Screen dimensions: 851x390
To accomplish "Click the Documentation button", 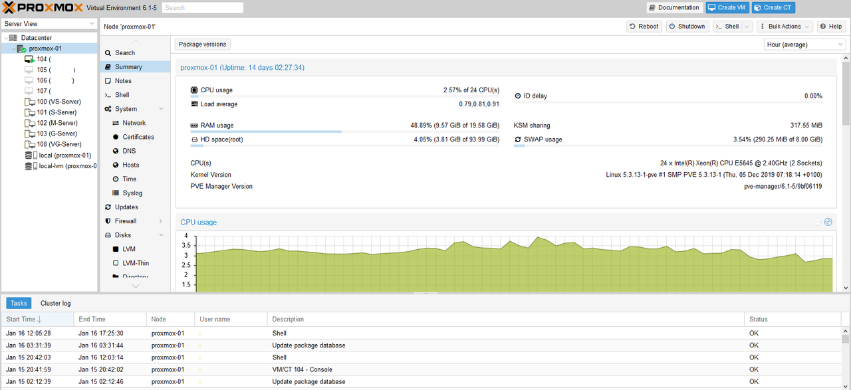I will pos(674,8).
